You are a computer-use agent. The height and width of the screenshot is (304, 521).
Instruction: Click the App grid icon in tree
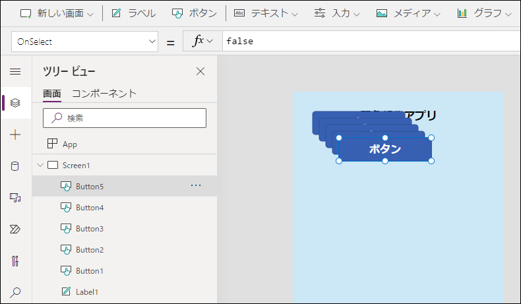pos(52,144)
